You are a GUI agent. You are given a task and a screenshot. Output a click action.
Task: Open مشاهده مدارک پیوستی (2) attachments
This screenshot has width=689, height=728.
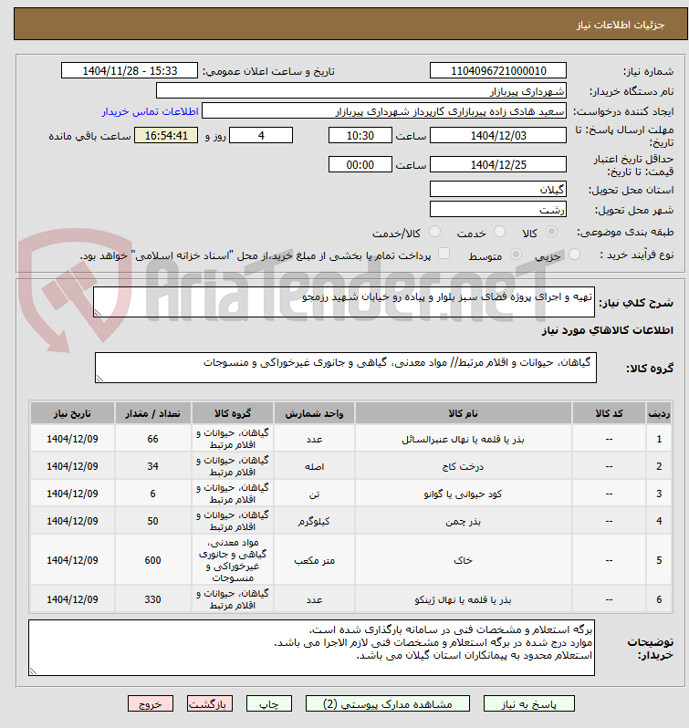pyautogui.click(x=388, y=704)
